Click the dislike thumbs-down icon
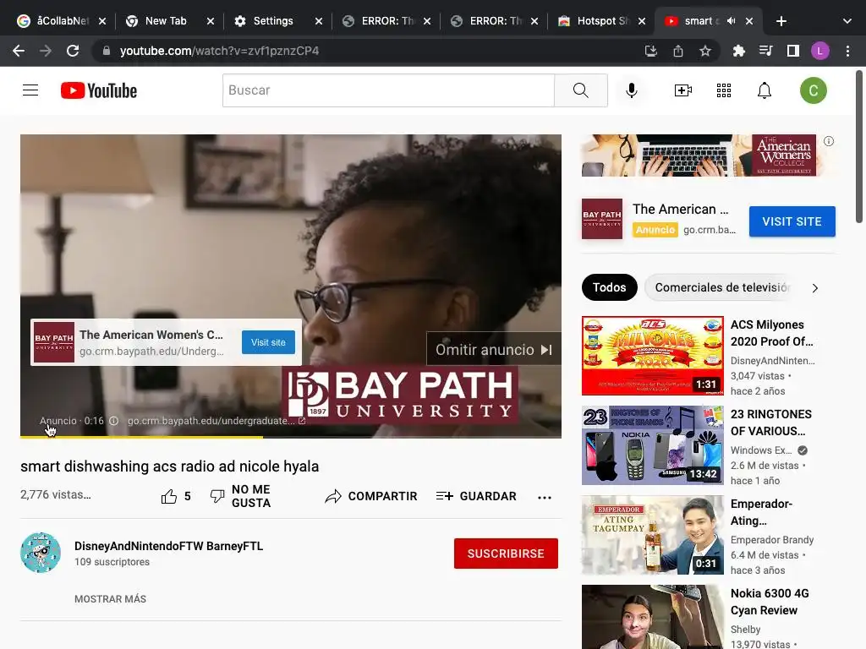 point(217,496)
